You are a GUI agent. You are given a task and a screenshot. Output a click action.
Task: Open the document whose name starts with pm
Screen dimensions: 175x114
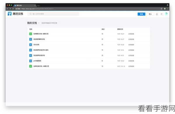click(x=37, y=61)
